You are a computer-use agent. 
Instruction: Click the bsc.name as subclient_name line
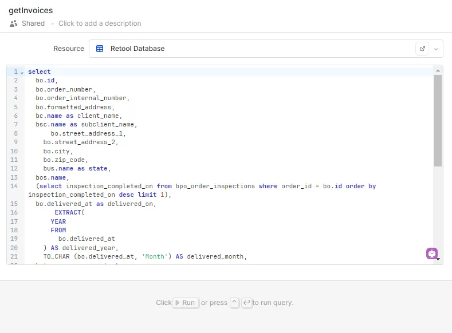pos(86,124)
